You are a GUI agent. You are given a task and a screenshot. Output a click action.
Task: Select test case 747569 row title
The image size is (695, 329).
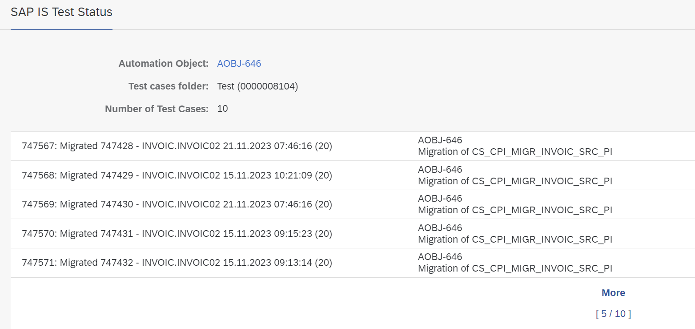[x=177, y=204]
